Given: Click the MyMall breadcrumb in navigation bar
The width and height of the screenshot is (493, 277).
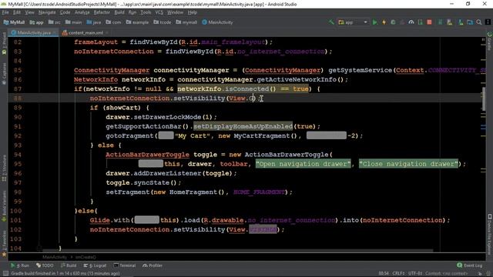Looking at the screenshot, I should tap(14, 22).
